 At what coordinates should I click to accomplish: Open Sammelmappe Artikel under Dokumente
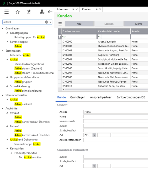coord(27,144)
